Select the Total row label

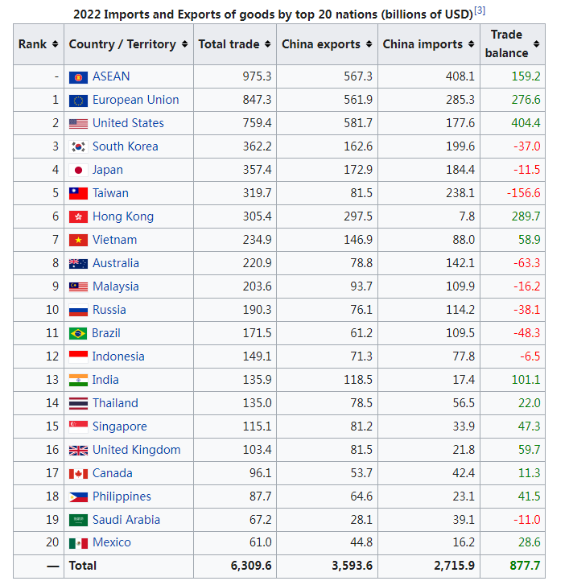(x=83, y=566)
